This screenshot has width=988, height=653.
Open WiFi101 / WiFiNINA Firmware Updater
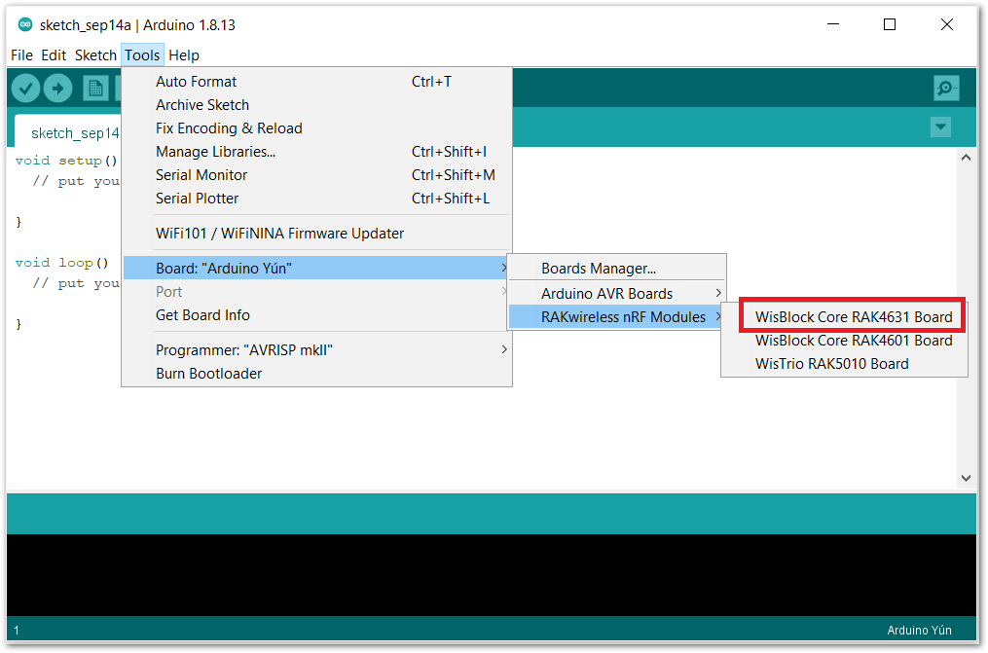coord(316,234)
